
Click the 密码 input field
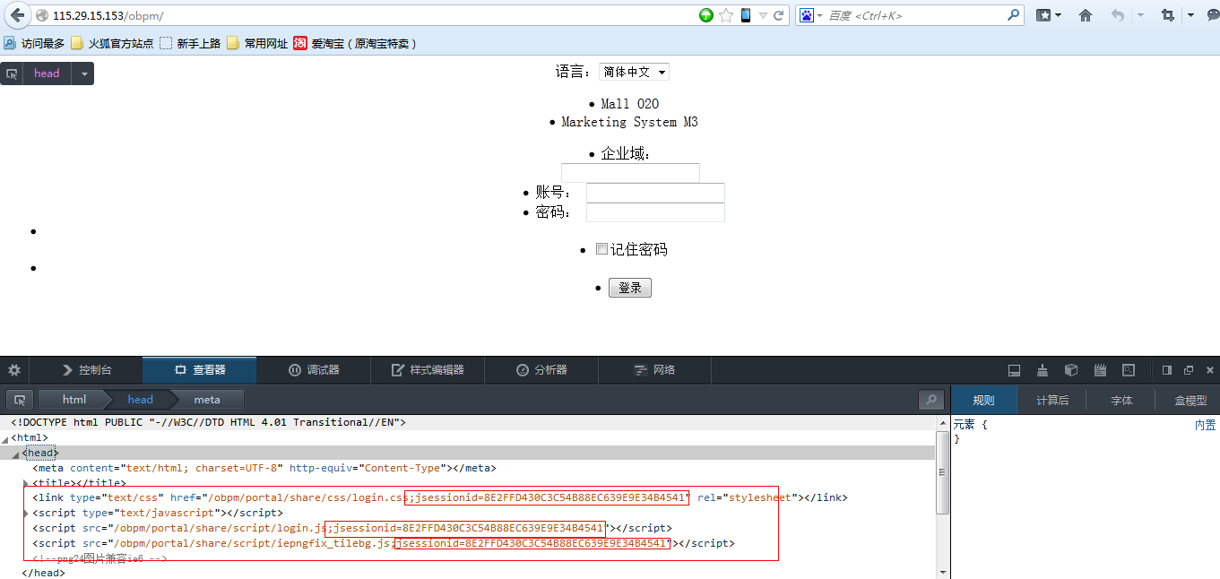(x=655, y=212)
